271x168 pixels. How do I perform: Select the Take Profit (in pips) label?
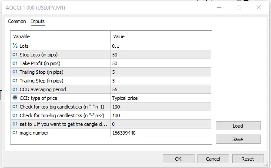pyautogui.click(x=40, y=63)
